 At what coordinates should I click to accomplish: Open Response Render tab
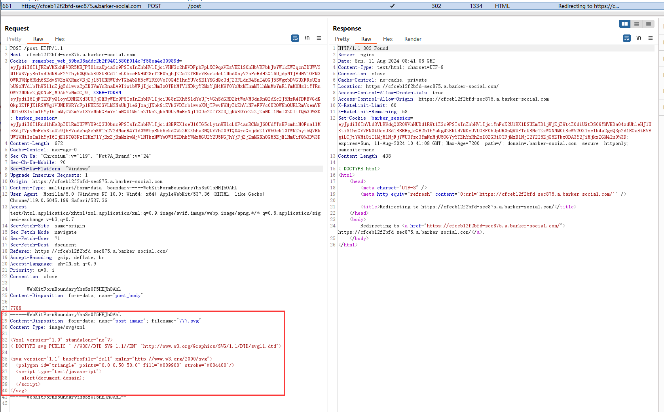(413, 39)
